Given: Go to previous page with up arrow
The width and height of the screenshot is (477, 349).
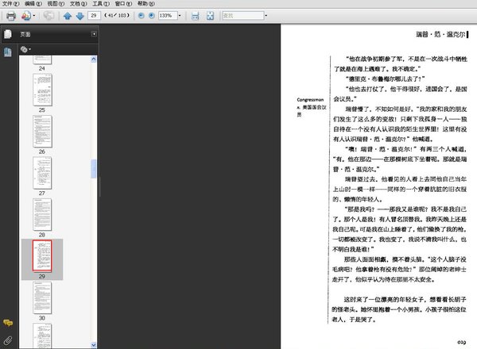Looking at the screenshot, I should click(x=67, y=16).
